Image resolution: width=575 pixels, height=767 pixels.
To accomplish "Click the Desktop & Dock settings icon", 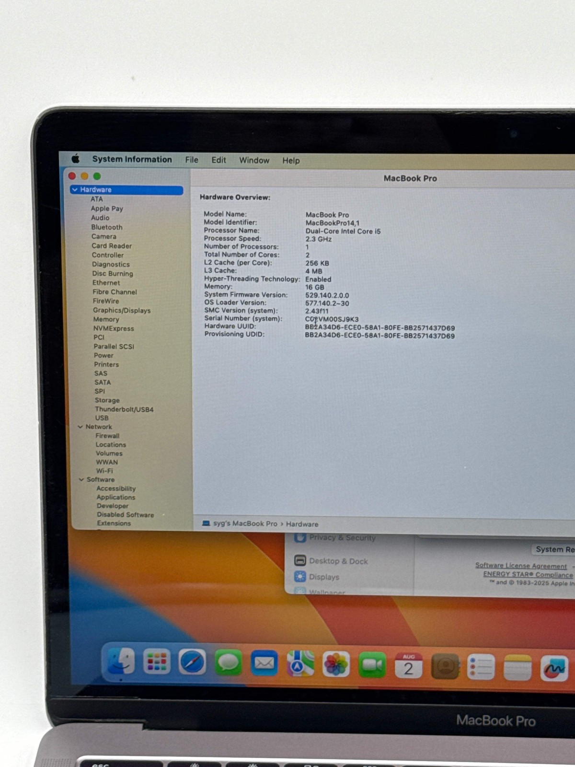I will [x=300, y=560].
